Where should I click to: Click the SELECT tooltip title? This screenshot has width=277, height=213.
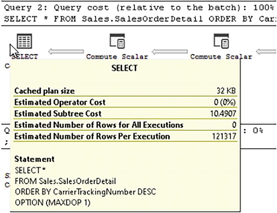[x=124, y=68]
